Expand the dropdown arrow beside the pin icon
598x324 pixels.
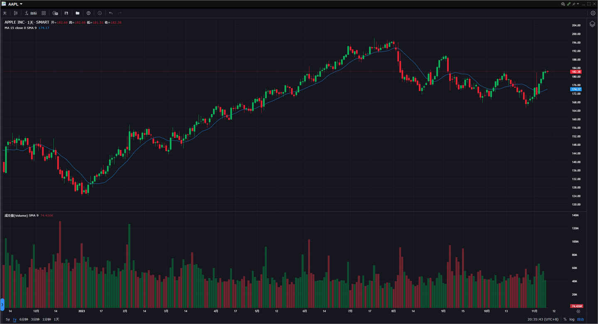(578, 4)
